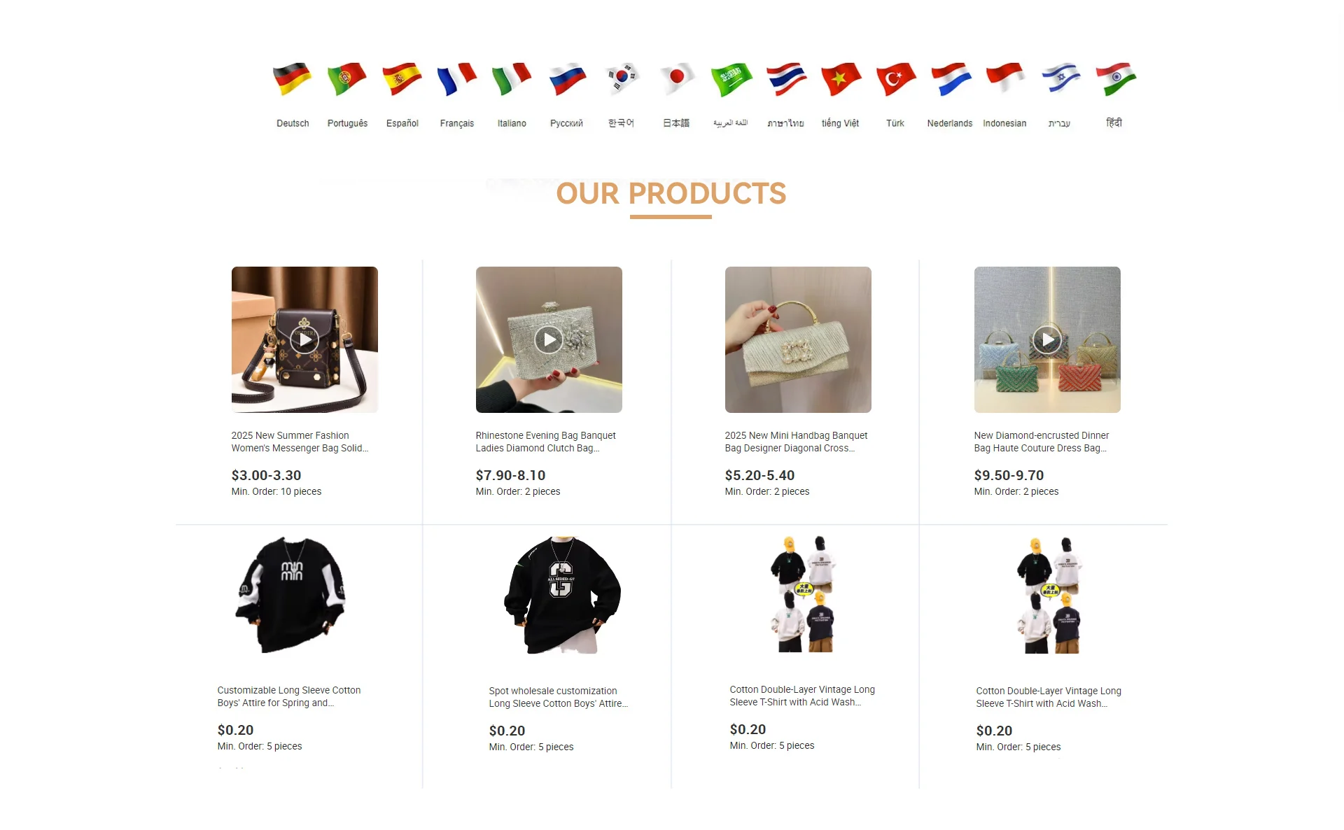Select the South Korean flag icon

(622, 79)
